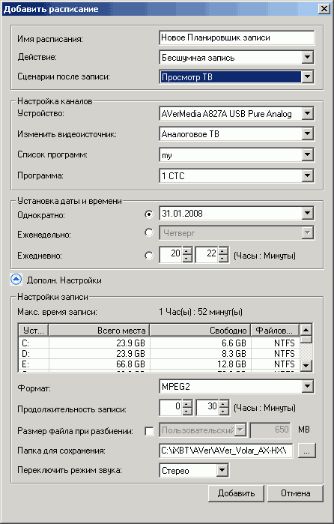The width and height of the screenshot is (334, 524).
Task: Click the Всего места column header
Action: tap(99, 331)
